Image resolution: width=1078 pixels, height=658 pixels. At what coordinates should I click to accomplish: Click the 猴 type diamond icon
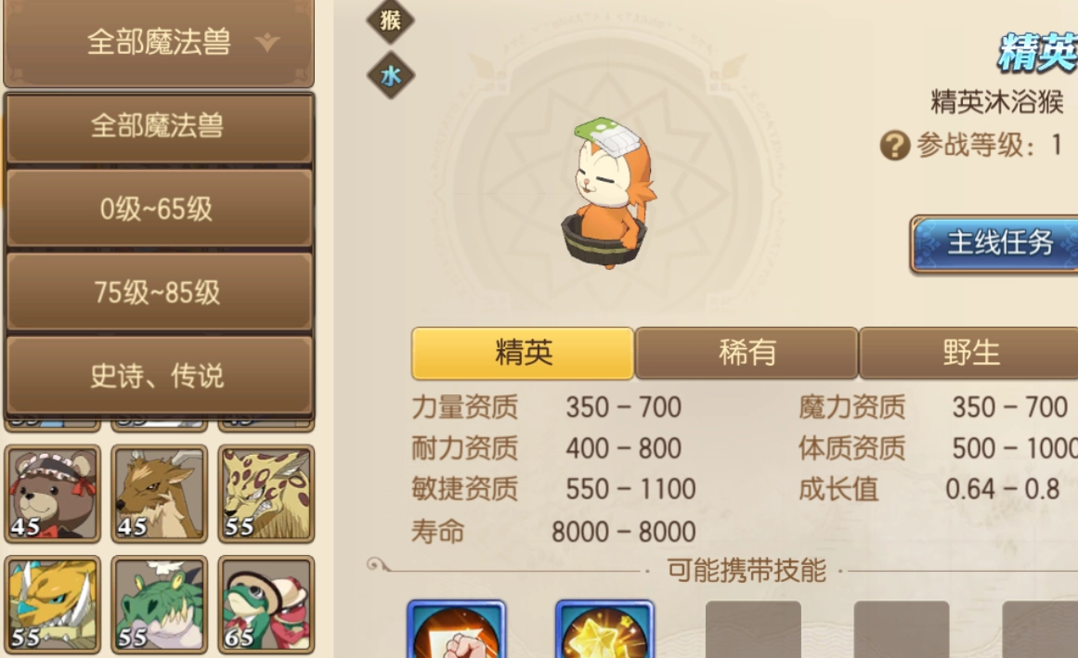pos(390,19)
